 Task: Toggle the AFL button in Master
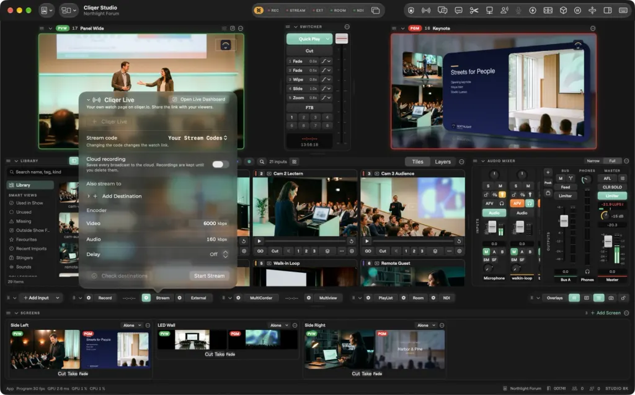[607, 178]
